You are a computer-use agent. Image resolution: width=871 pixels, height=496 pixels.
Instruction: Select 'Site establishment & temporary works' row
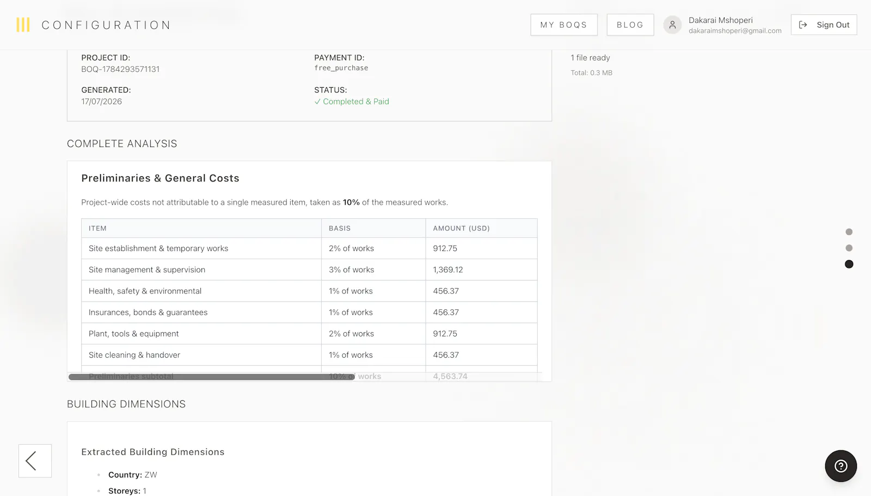309,248
